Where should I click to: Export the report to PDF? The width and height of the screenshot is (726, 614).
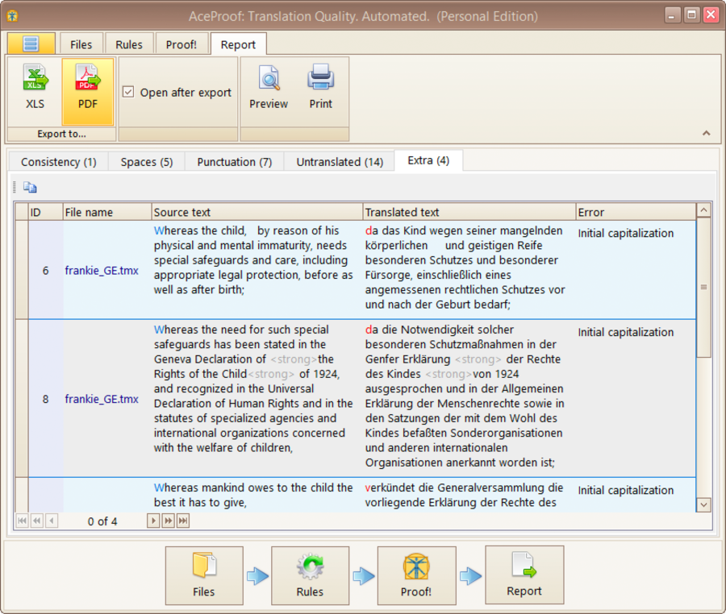point(88,92)
